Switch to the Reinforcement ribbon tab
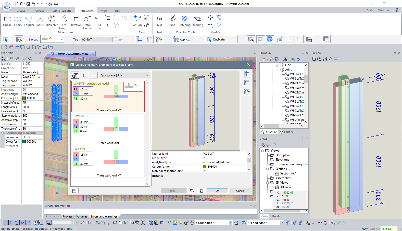Viewport: 402px width, 231px height. click(61, 11)
